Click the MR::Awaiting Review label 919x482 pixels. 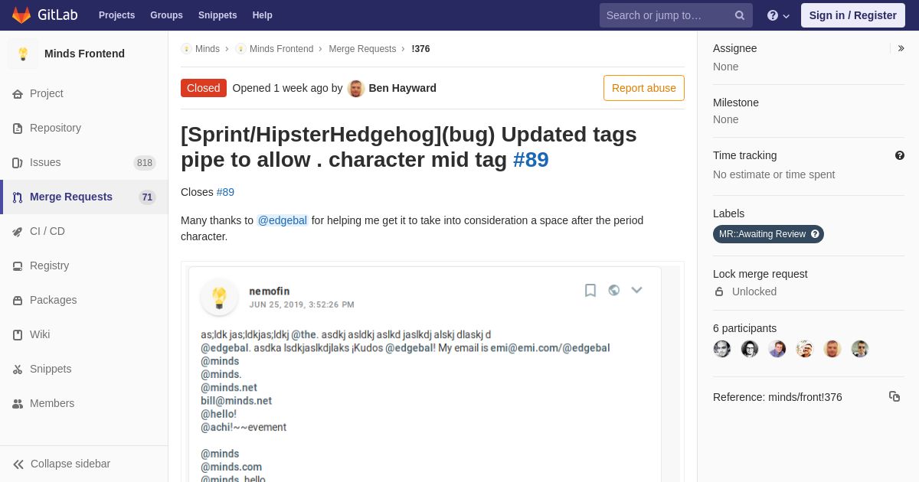coord(768,234)
